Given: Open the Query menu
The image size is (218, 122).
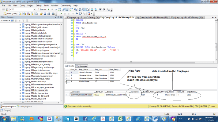Looking at the screenshot, I should point(22,5).
